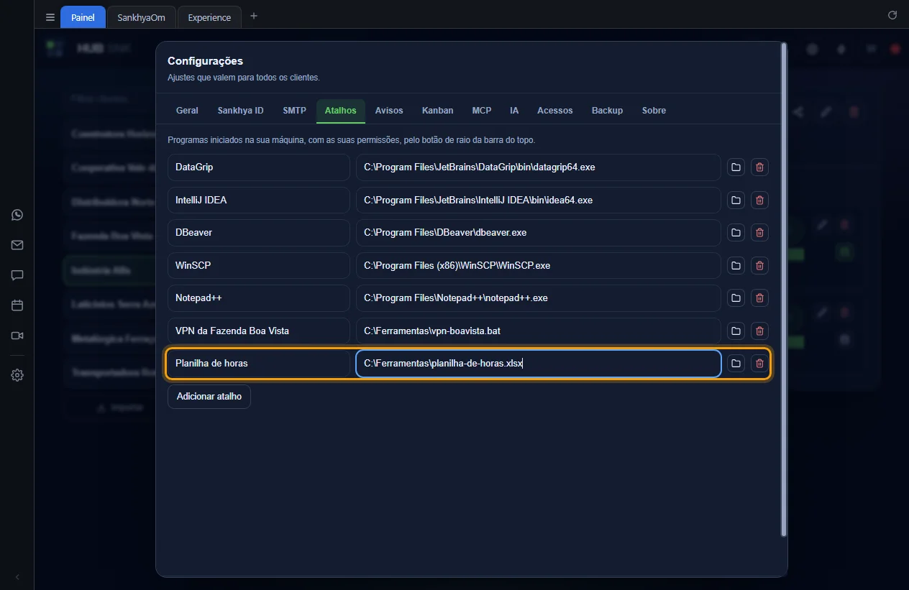909x590 pixels.
Task: Open the IA settings tab
Action: (x=514, y=111)
